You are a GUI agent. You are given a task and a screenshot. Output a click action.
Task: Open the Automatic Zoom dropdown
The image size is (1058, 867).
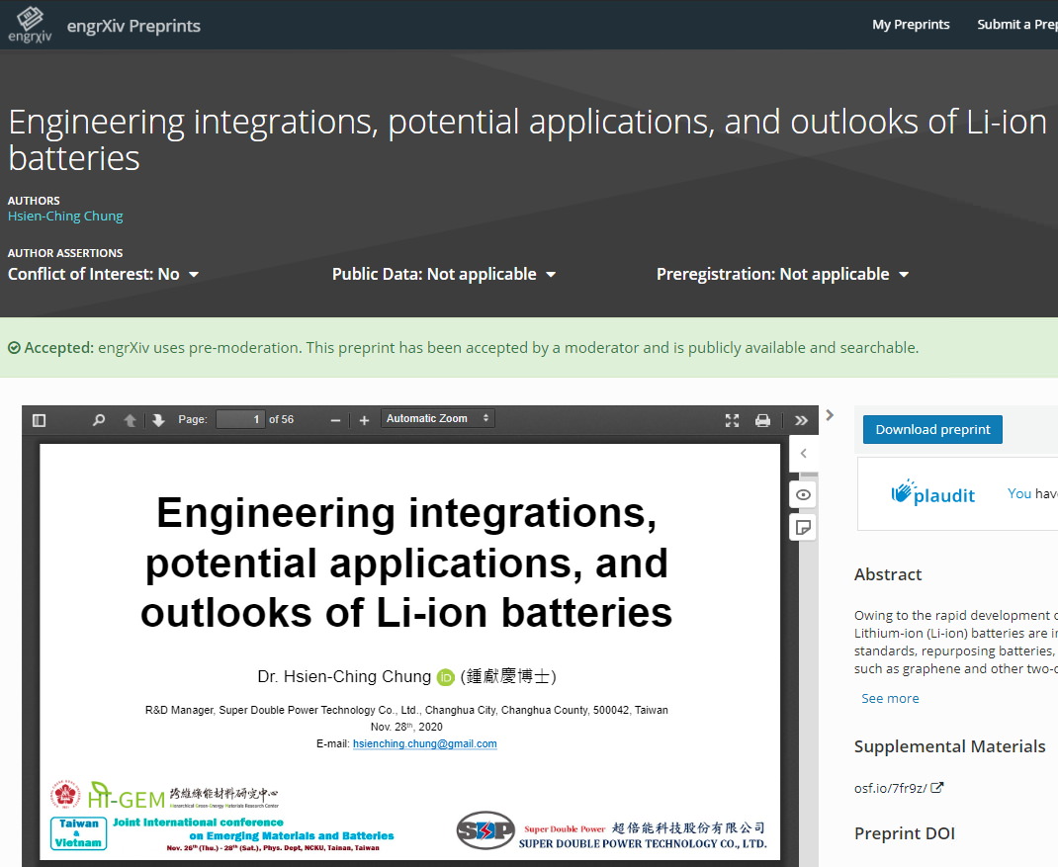[x=438, y=419]
